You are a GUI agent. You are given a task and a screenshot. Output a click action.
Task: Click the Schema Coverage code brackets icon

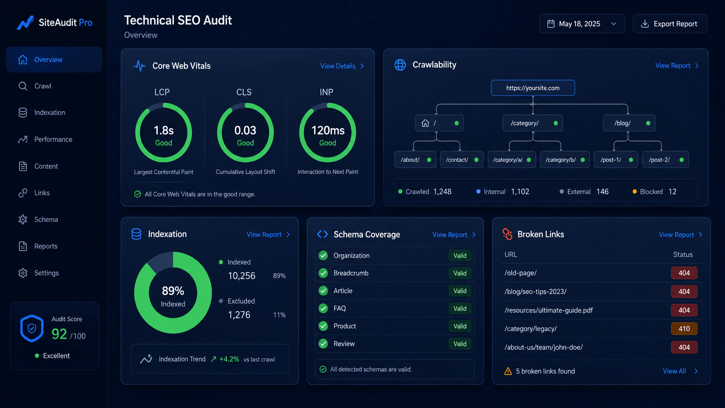(x=322, y=235)
